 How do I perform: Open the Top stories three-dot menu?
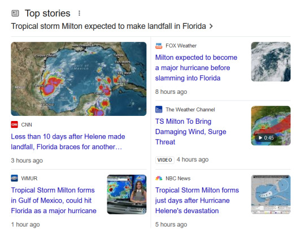pyautogui.click(x=79, y=13)
